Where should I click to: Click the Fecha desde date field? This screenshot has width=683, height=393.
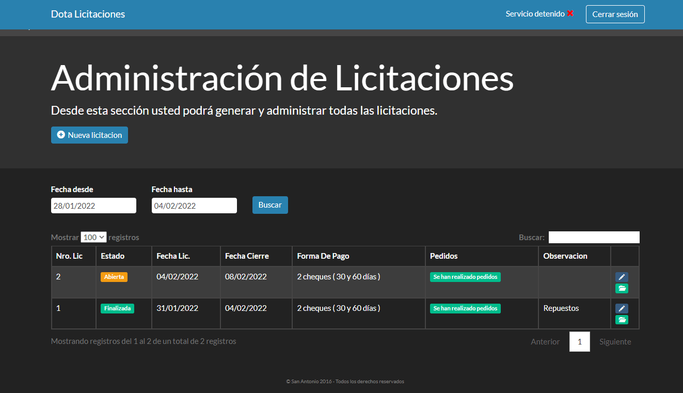(x=93, y=206)
